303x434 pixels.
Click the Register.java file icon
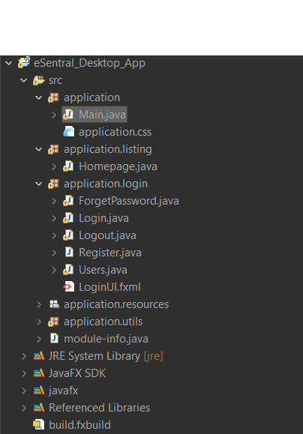click(69, 253)
